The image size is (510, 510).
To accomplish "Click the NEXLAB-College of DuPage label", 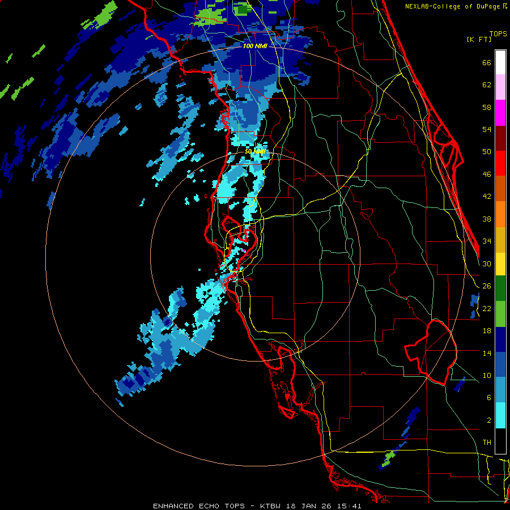I will [x=456, y=6].
